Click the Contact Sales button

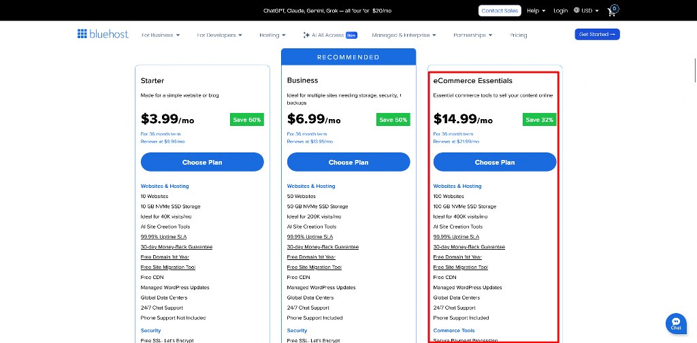pos(500,11)
